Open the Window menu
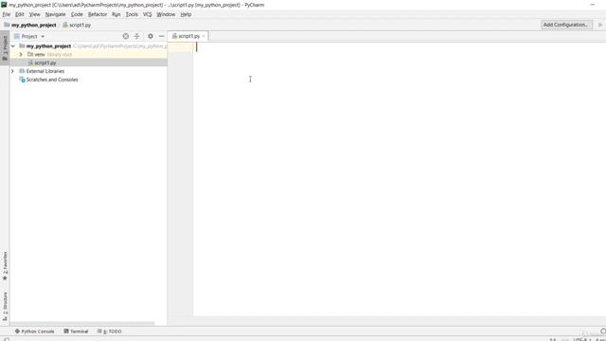The height and width of the screenshot is (341, 606). 166,14
